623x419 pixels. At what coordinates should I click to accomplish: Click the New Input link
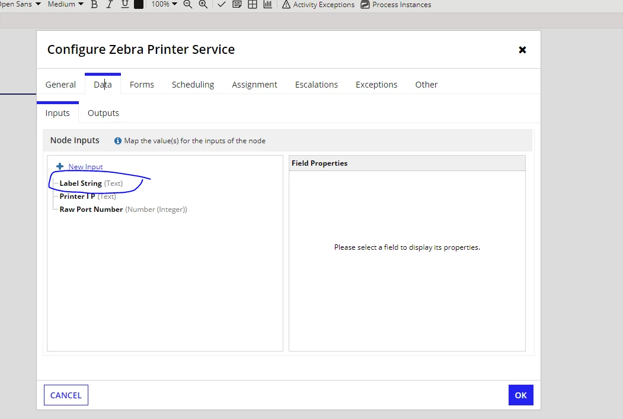(x=85, y=167)
